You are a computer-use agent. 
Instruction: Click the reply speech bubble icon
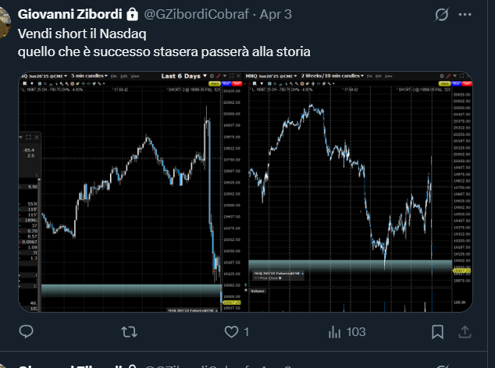point(25,332)
